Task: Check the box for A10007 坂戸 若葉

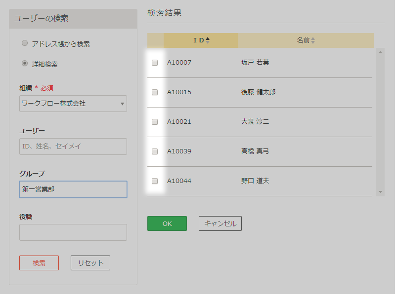Action: coord(155,63)
